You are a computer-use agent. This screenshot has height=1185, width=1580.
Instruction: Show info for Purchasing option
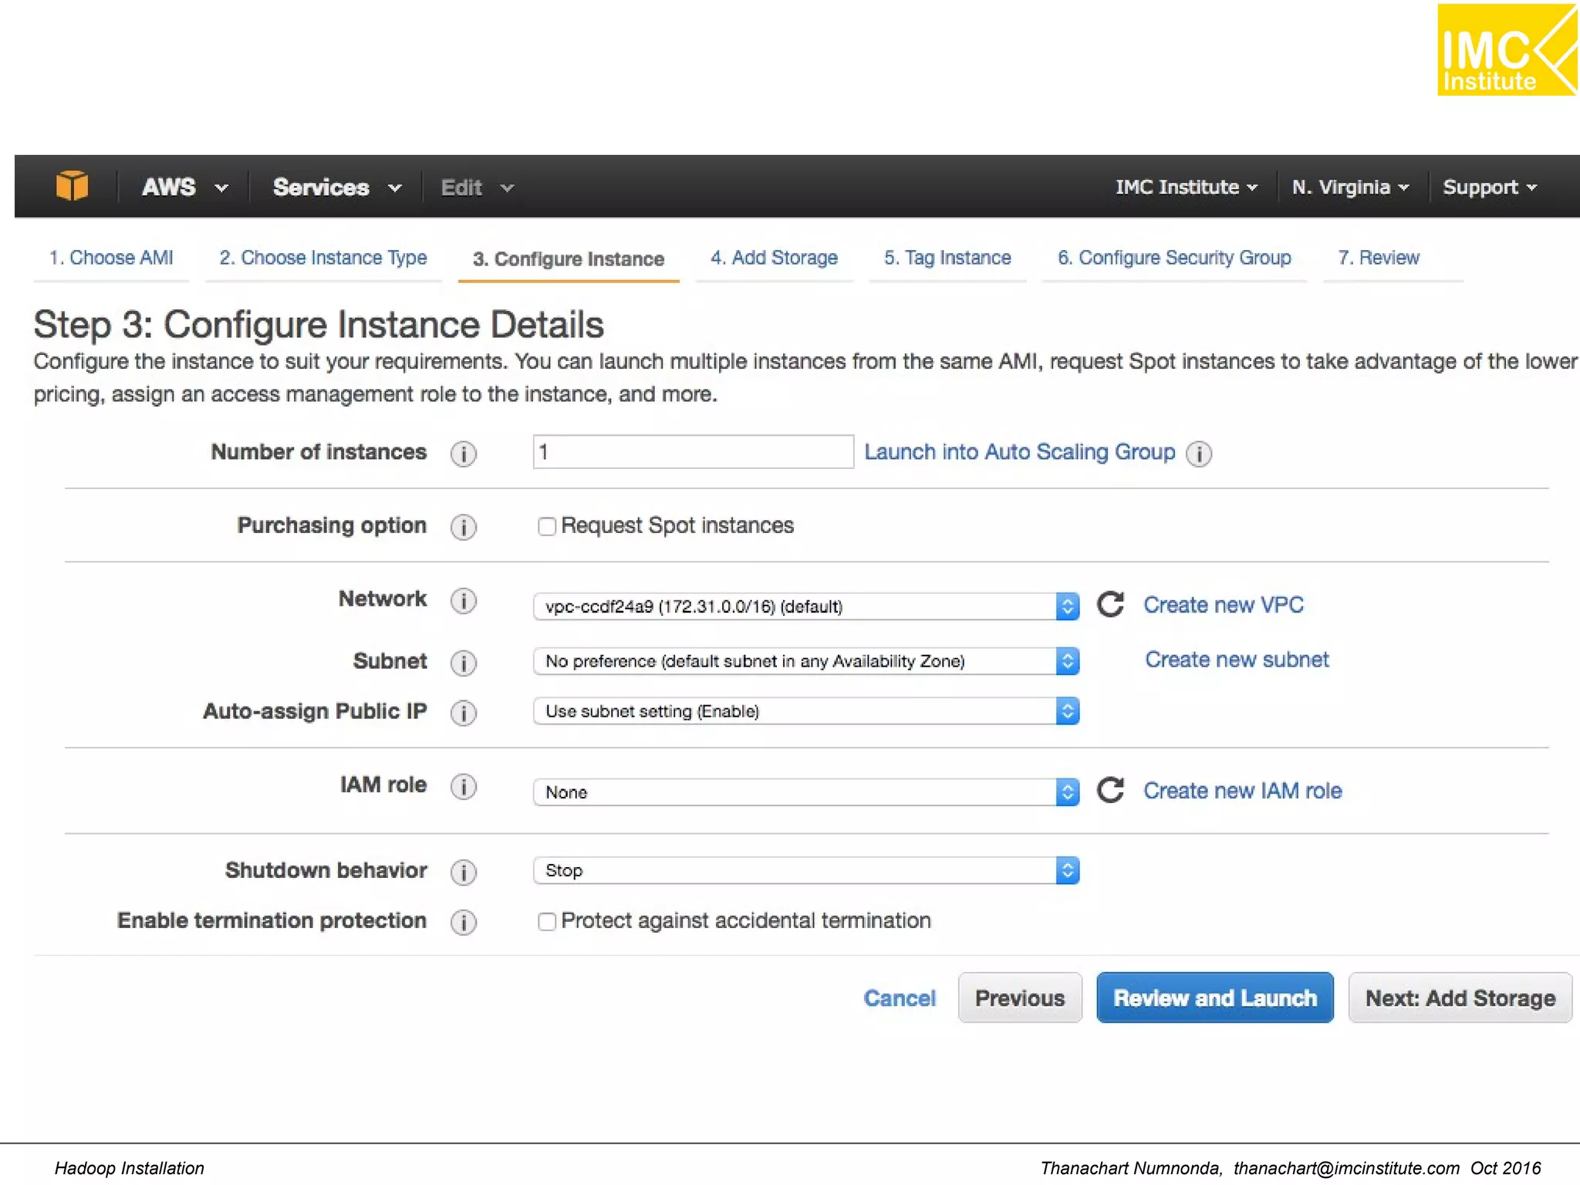point(463,527)
